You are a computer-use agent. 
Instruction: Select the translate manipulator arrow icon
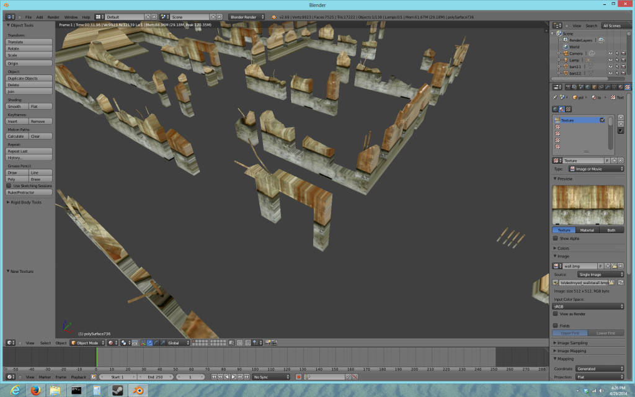pyautogui.click(x=149, y=342)
